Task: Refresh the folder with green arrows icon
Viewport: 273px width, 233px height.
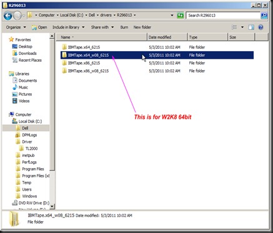Action: click(181, 16)
